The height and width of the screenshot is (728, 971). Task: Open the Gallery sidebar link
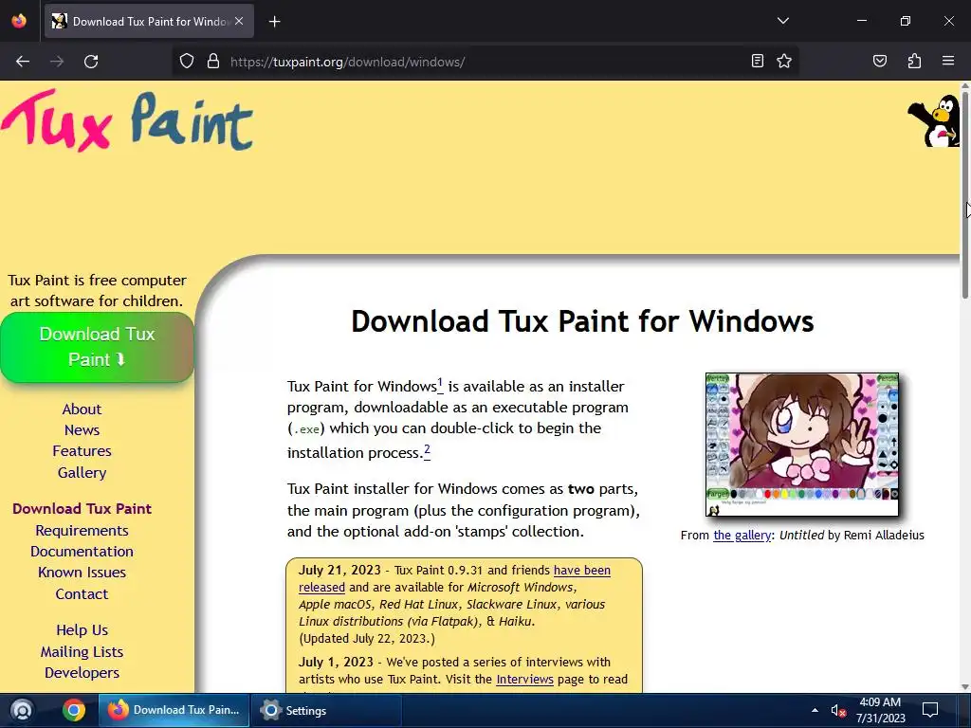pos(82,473)
